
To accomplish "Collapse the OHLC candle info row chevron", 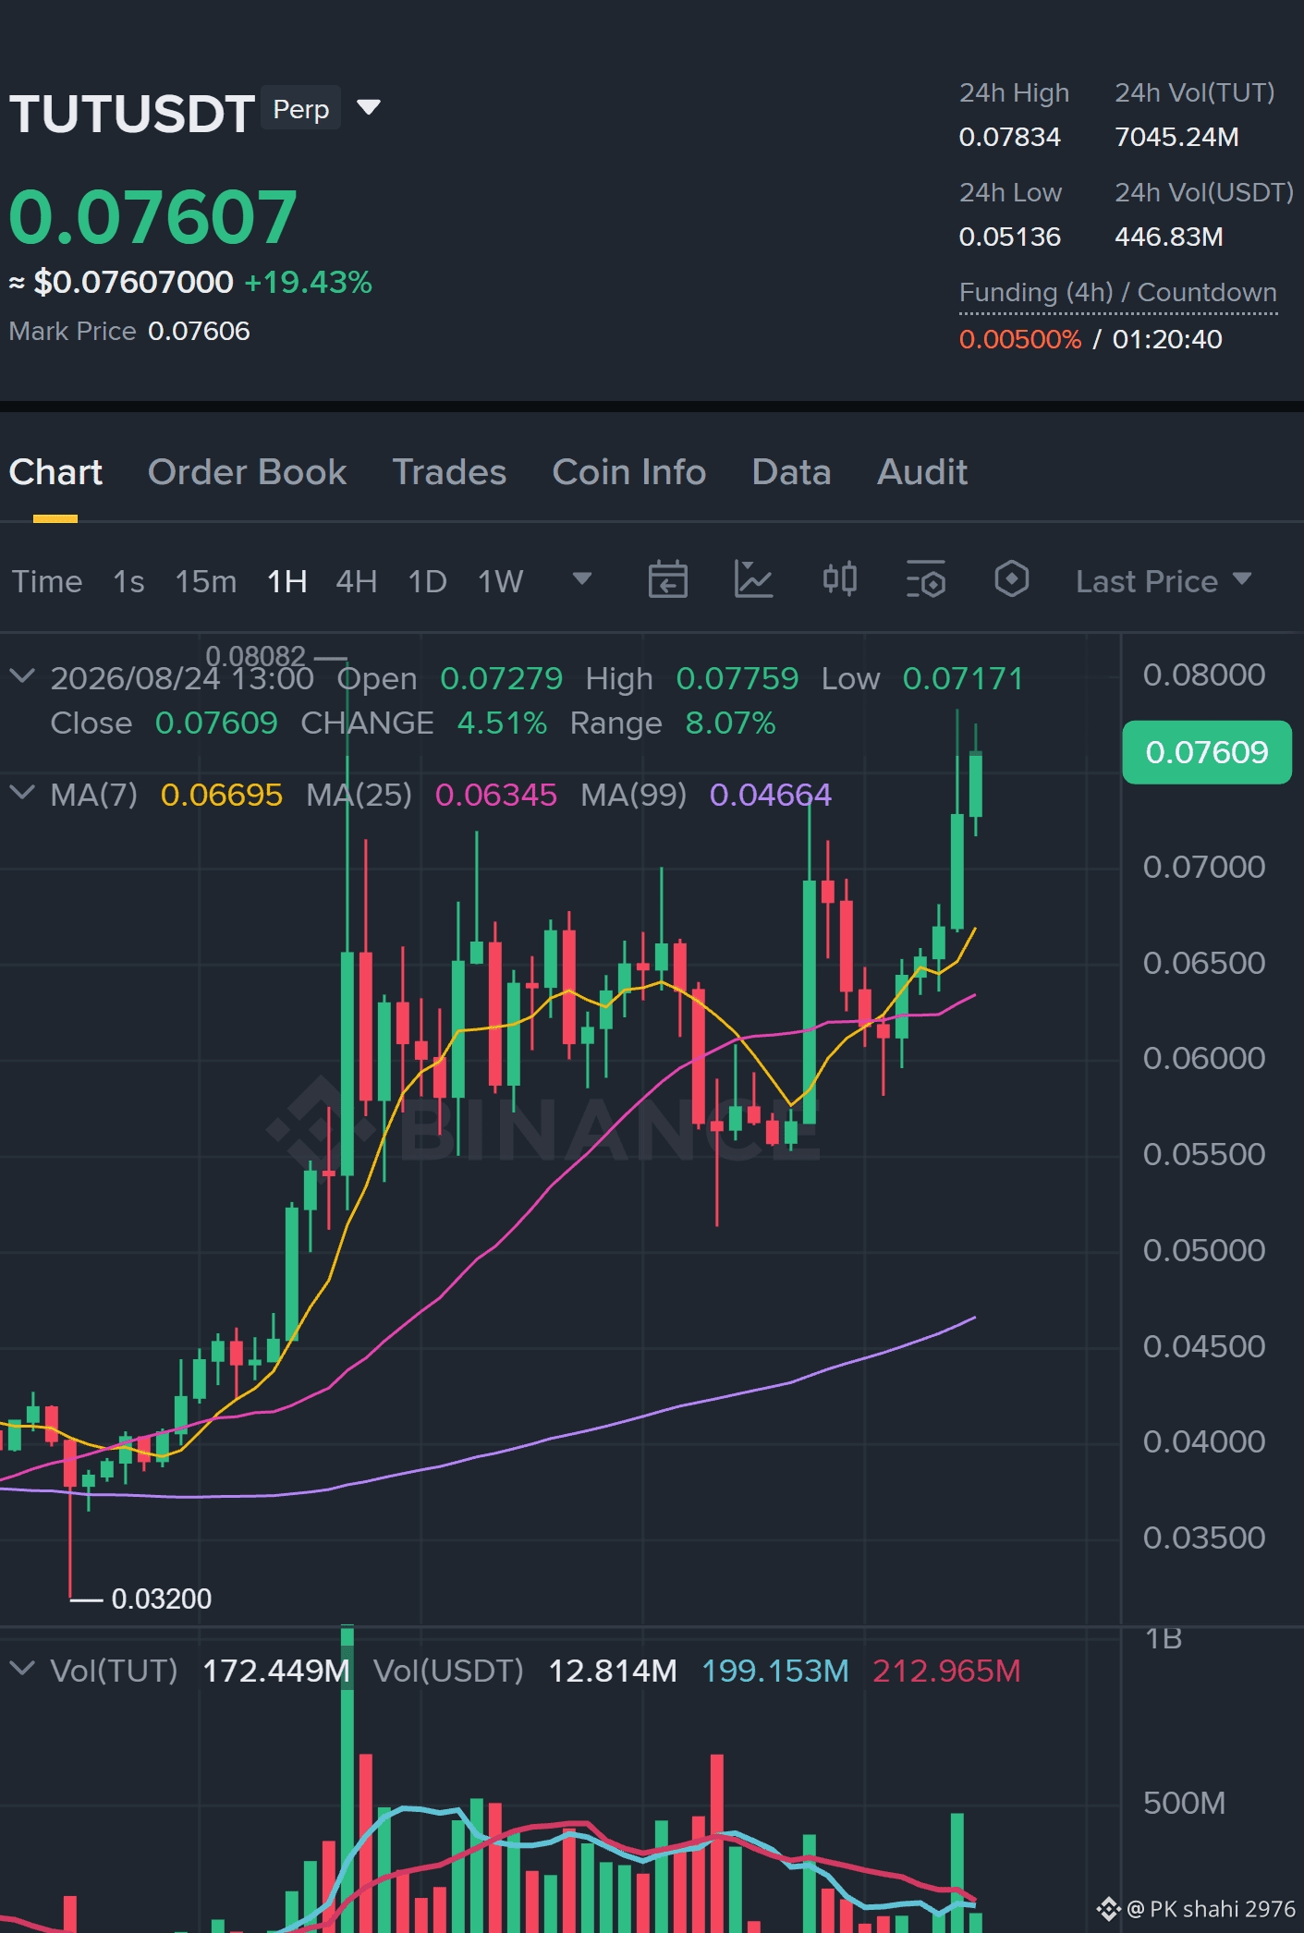I will [x=22, y=676].
